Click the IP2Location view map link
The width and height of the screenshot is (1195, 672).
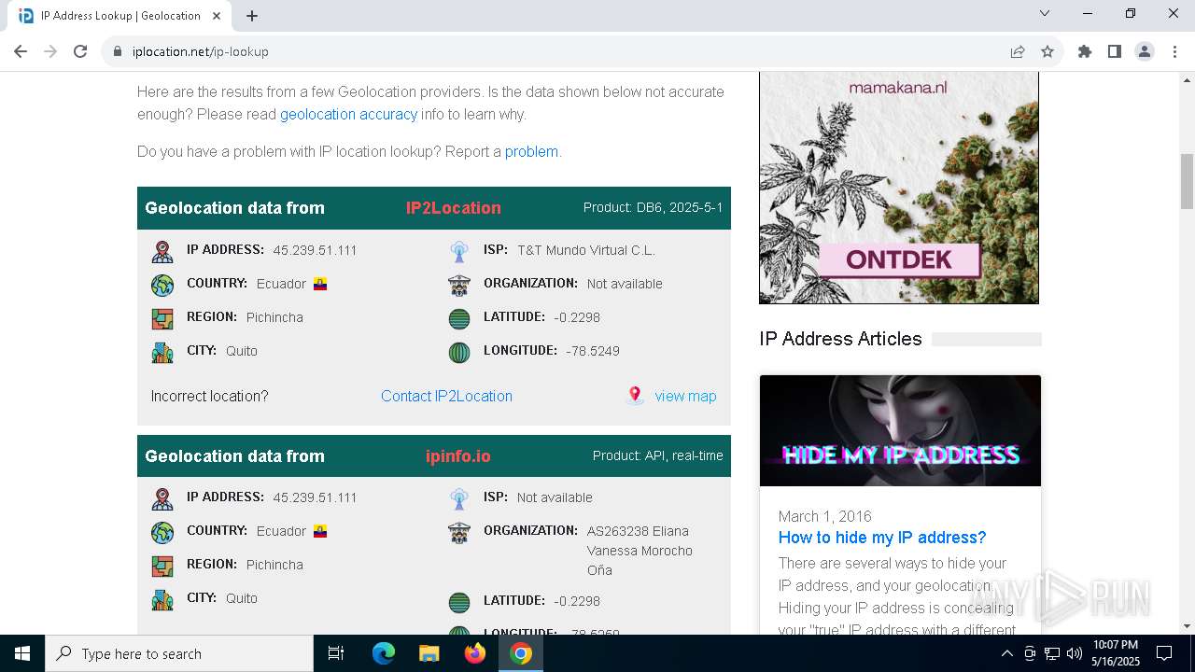click(685, 396)
